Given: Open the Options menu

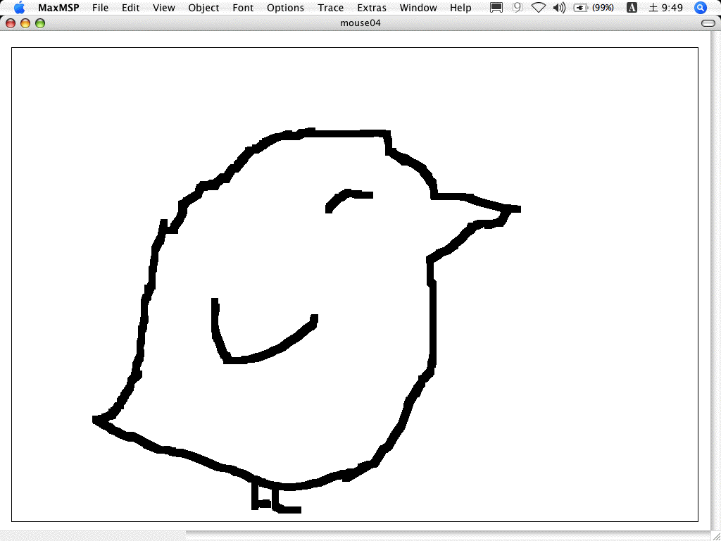Looking at the screenshot, I should [x=285, y=8].
